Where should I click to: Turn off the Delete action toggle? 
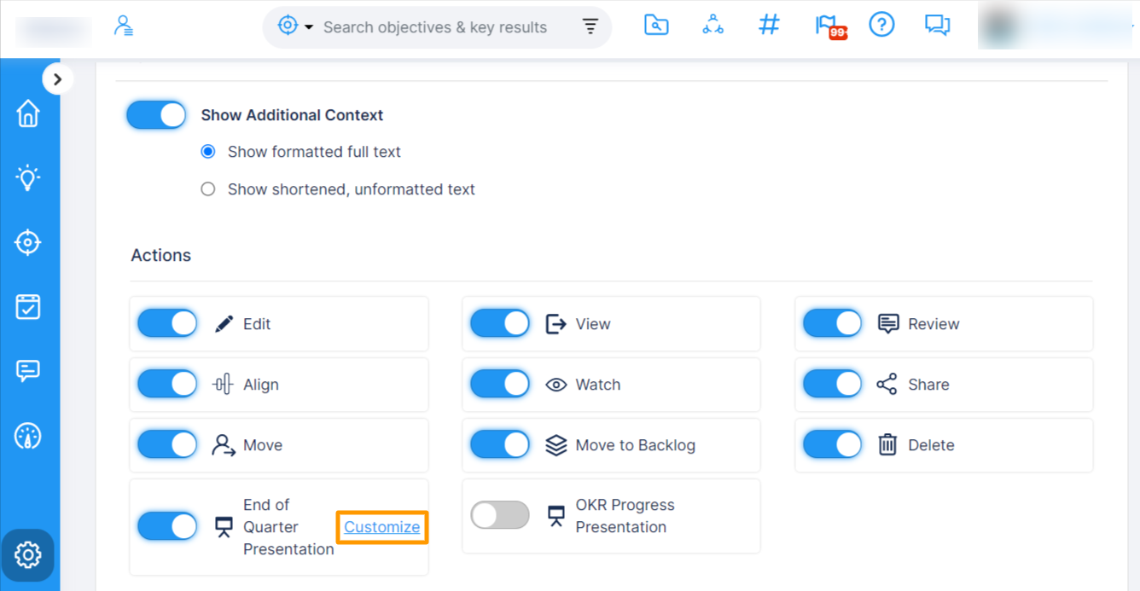(x=832, y=444)
